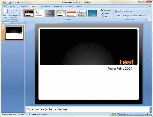Click the zoom slider handle
The width and height of the screenshot is (153, 117).
(133, 114)
